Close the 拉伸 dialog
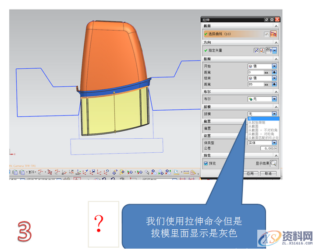This screenshot has height=249, width=316. click(x=277, y=20)
